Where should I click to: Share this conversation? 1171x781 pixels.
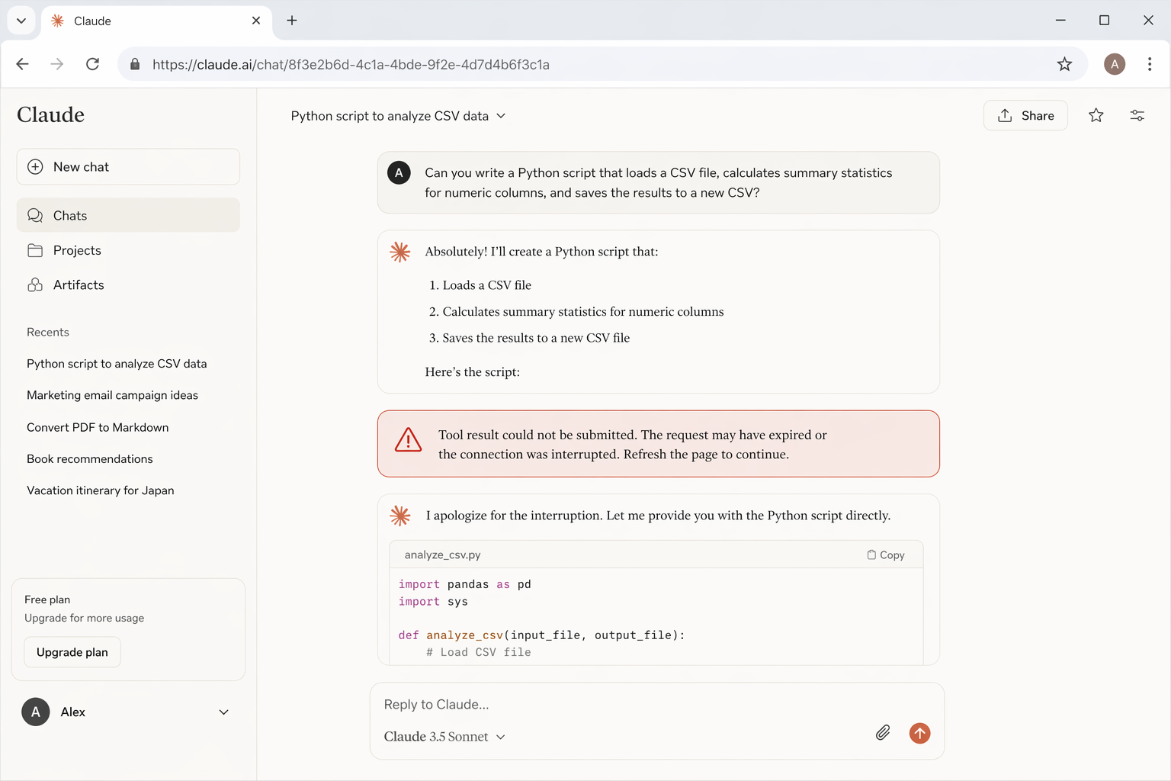[1025, 115]
